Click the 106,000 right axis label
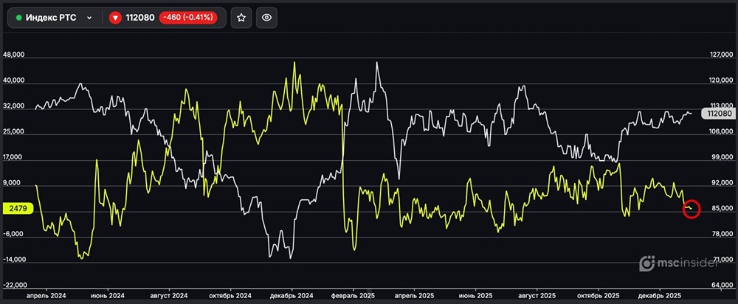This screenshot has width=738, height=304. tap(720, 132)
